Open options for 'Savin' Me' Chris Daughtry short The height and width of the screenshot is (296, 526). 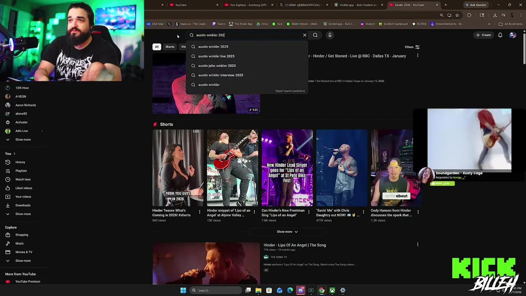click(x=363, y=212)
